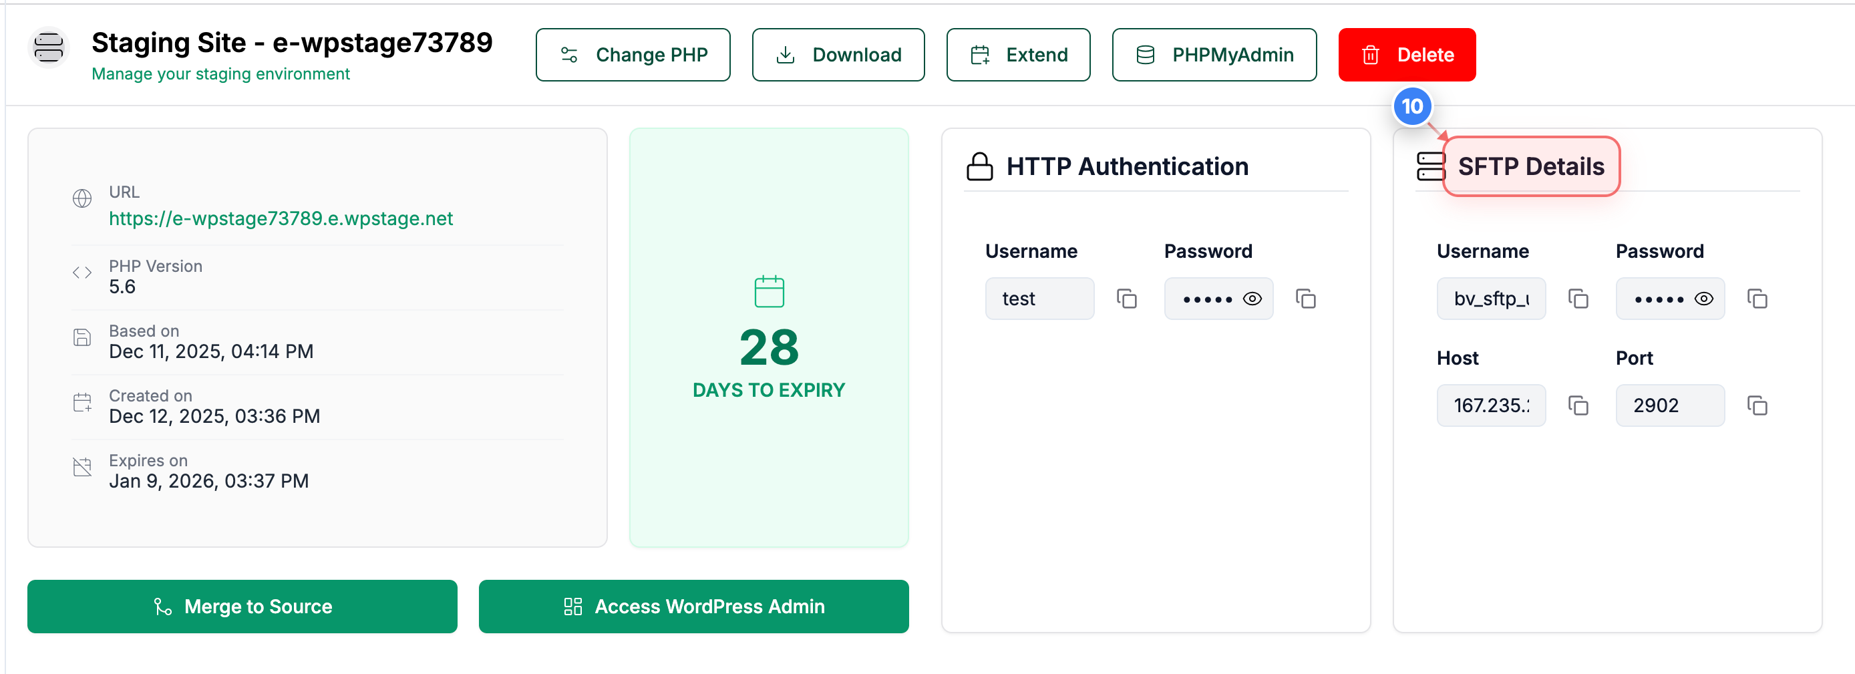Reveal the SFTP password

point(1706,298)
